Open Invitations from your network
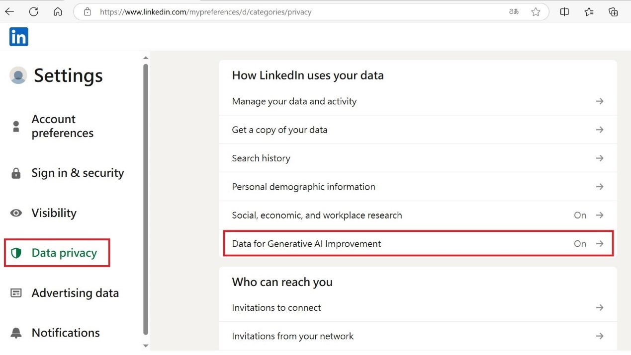The width and height of the screenshot is (631, 355). [x=418, y=336]
